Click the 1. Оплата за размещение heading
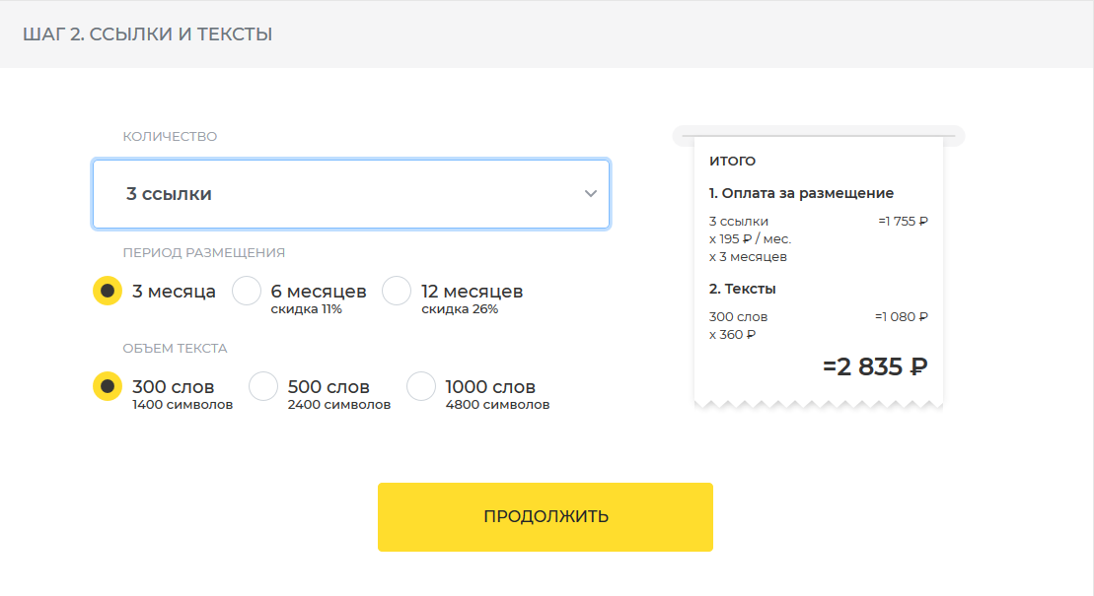 pos(801,193)
